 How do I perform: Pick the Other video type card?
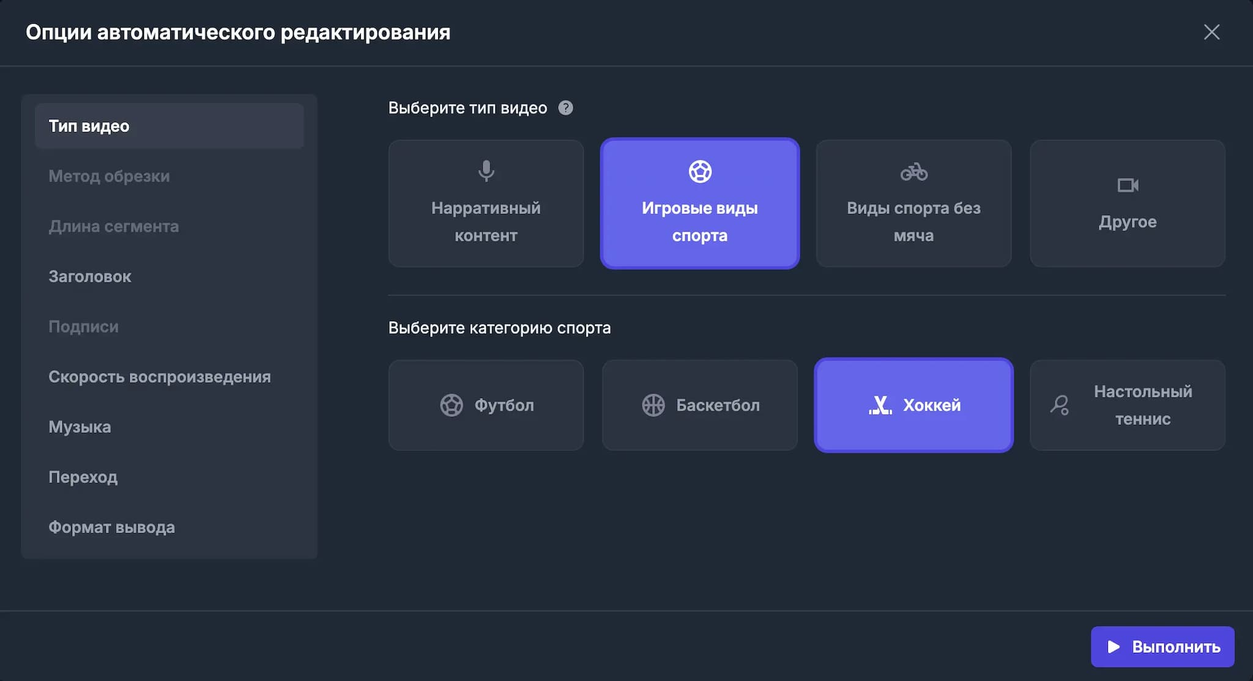point(1127,204)
